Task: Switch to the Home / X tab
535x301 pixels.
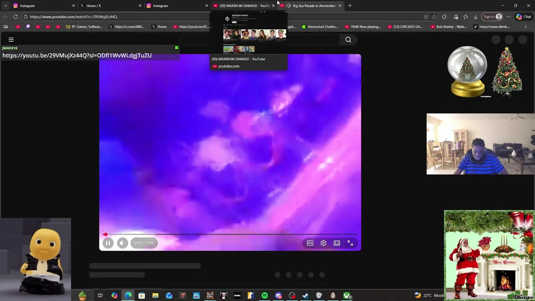Action: point(110,6)
